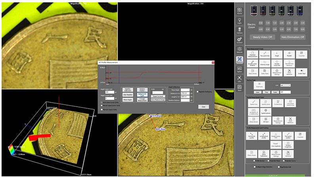The image size is (317, 177).
Task: Select the Spatial sphere tool
Action: [265, 112]
